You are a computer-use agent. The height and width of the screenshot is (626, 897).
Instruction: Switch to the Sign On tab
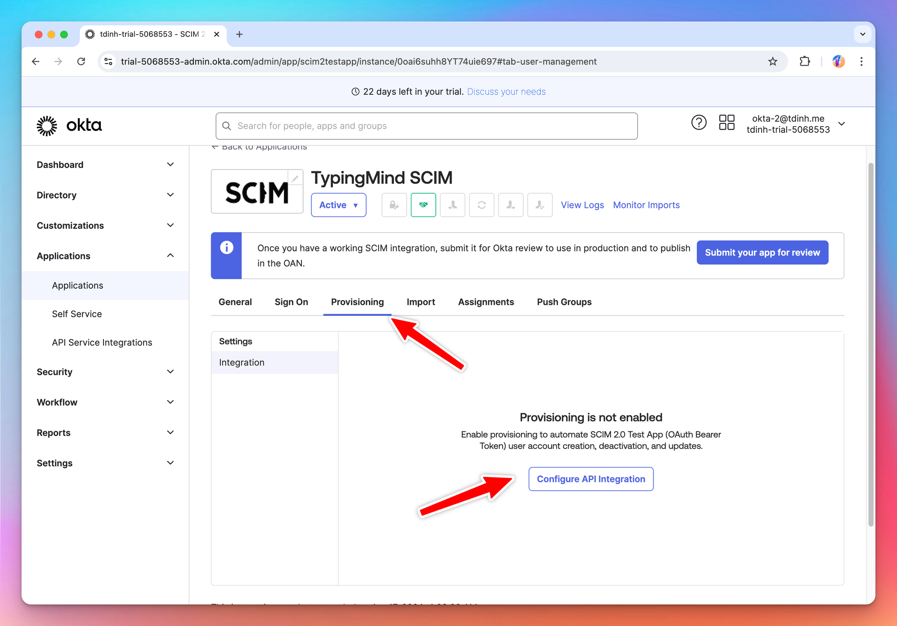click(291, 302)
